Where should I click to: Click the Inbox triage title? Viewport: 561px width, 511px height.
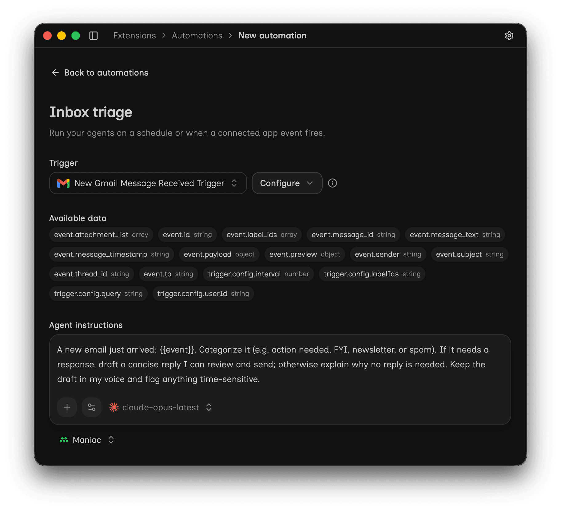point(91,112)
